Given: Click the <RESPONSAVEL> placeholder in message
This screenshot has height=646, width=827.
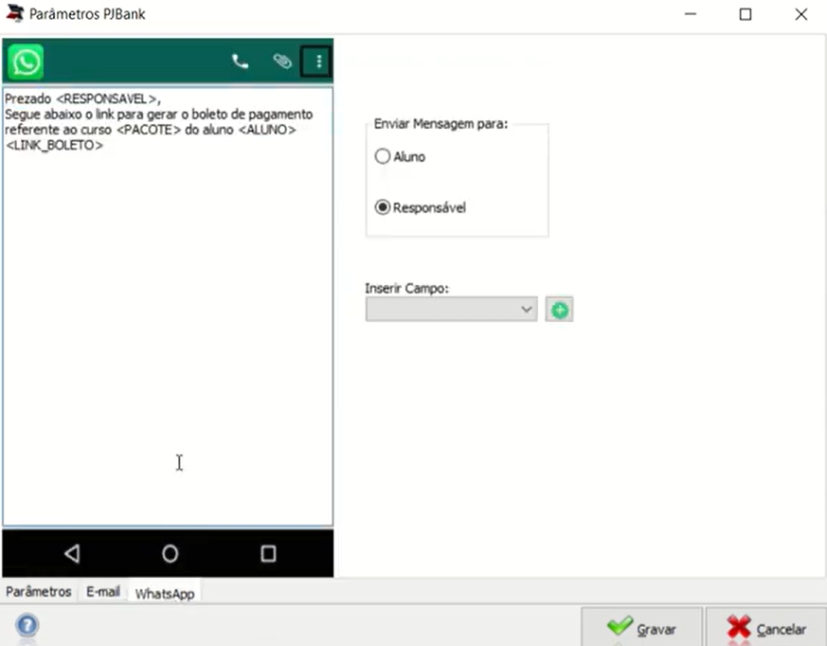Looking at the screenshot, I should tap(106, 99).
